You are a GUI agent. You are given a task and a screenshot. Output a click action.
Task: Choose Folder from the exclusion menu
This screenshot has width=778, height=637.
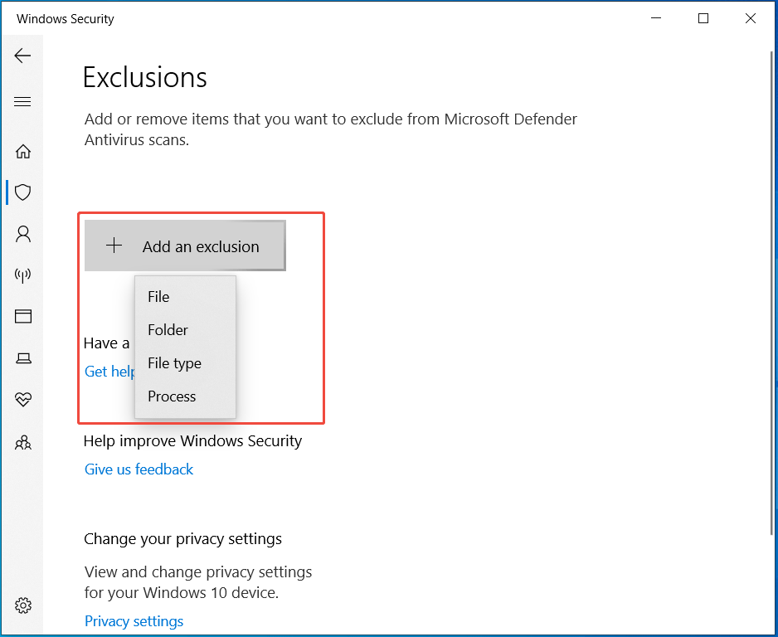coord(168,329)
